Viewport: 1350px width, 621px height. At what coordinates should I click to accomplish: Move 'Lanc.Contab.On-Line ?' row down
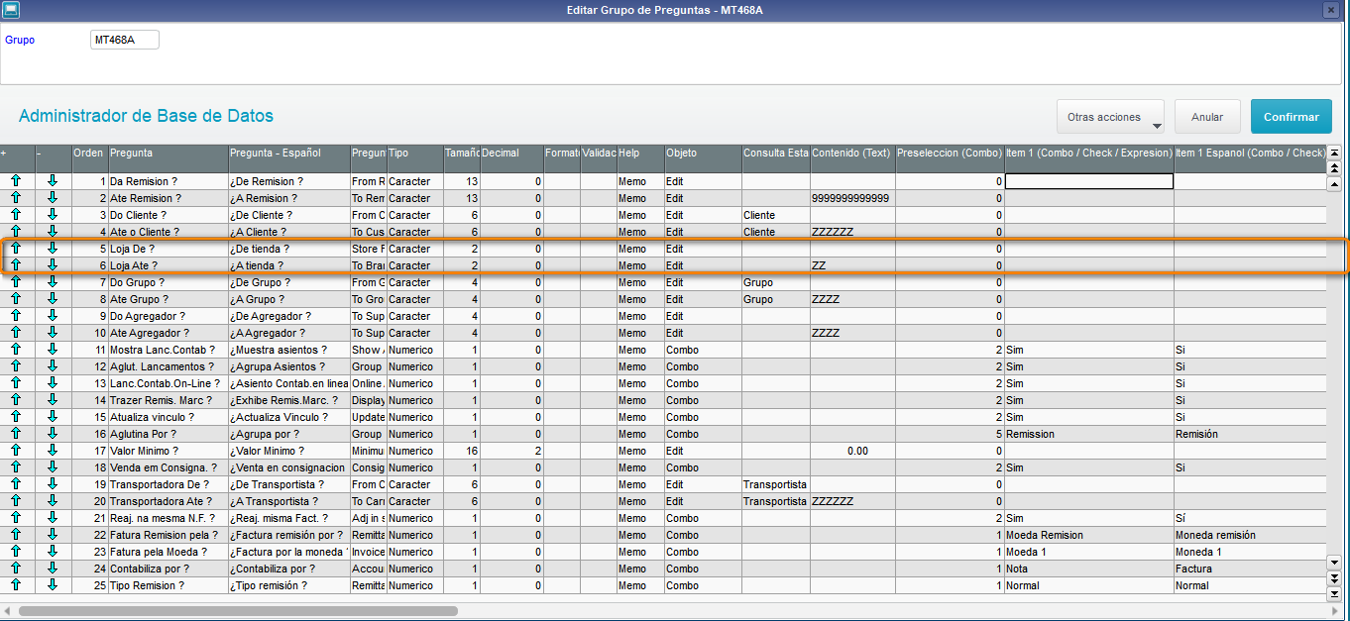(x=54, y=383)
